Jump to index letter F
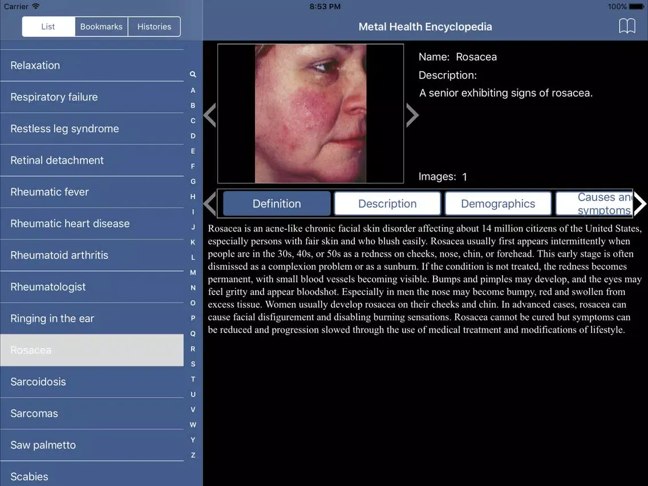This screenshot has height=486, width=648. click(x=193, y=166)
